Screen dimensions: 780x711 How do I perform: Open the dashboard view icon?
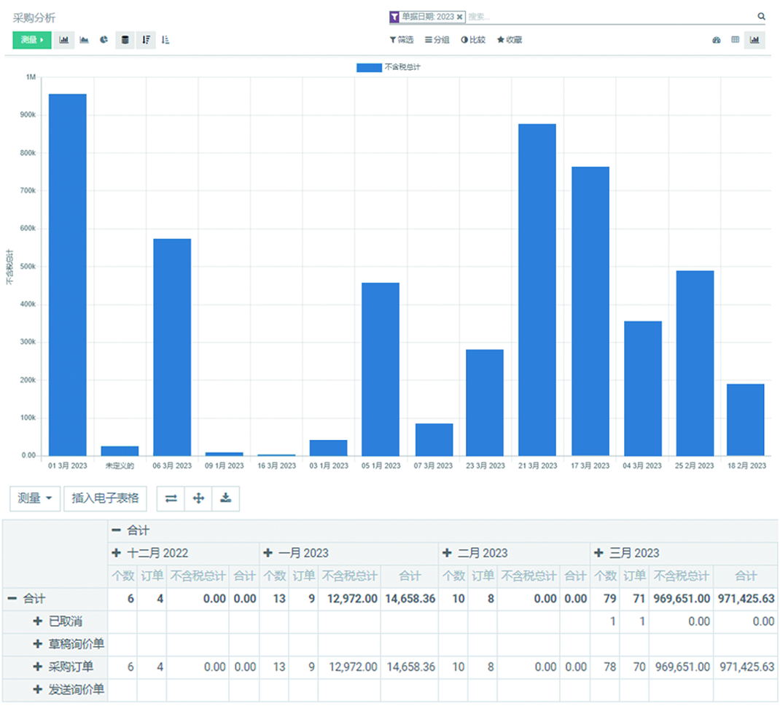tap(717, 40)
